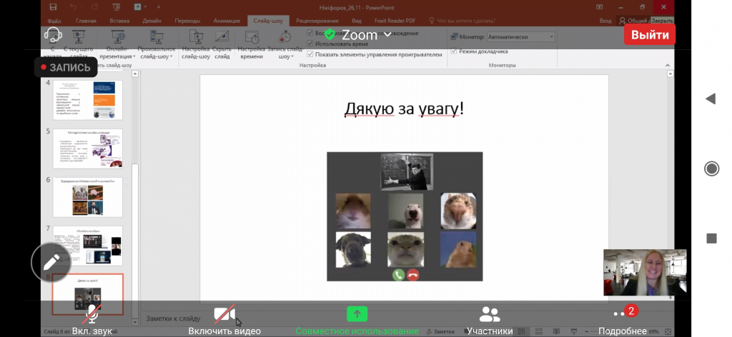Screen dimensions: 732x337
Task: Click Что вы хотите сделать search box
Action: point(463,21)
